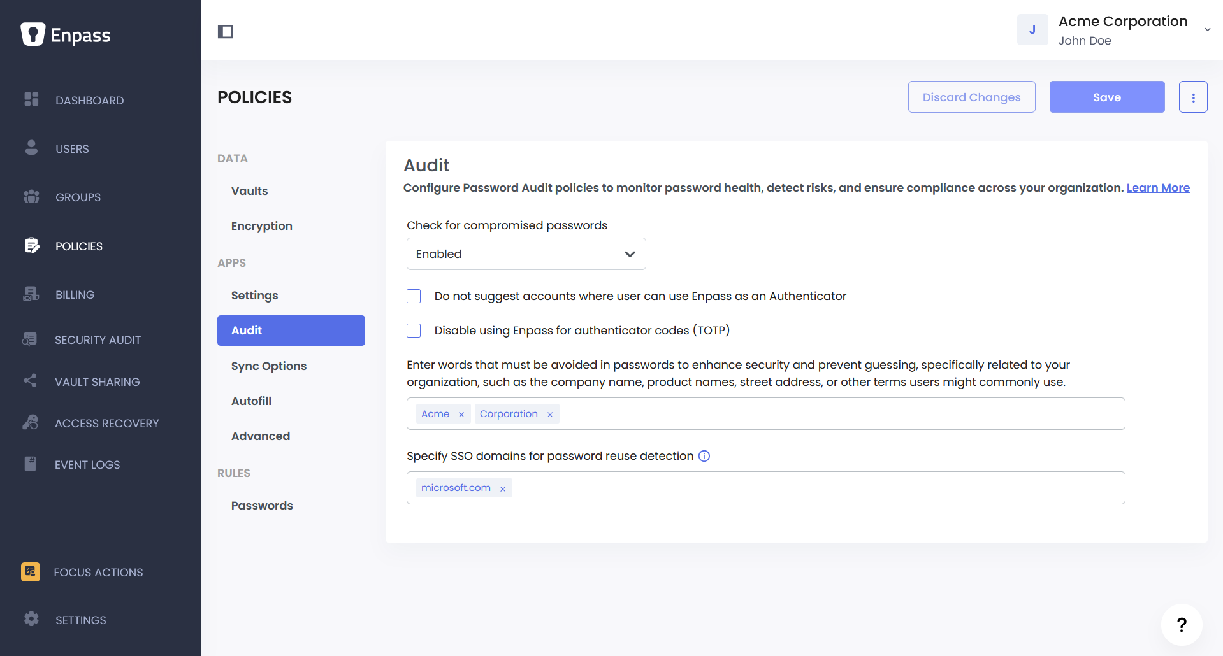This screenshot has width=1223, height=656.
Task: Click the Security Audit icon
Action: point(30,339)
